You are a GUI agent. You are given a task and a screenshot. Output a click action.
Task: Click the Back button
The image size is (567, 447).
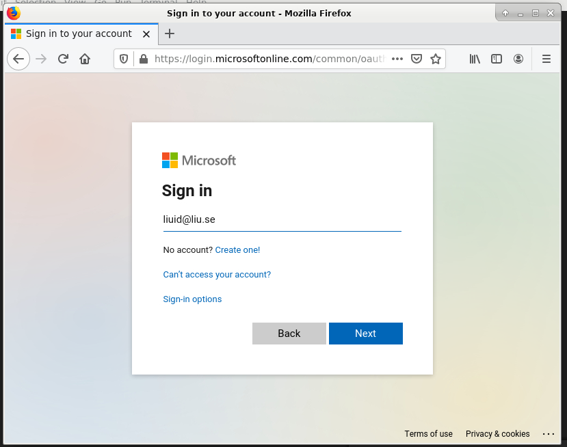pos(289,333)
